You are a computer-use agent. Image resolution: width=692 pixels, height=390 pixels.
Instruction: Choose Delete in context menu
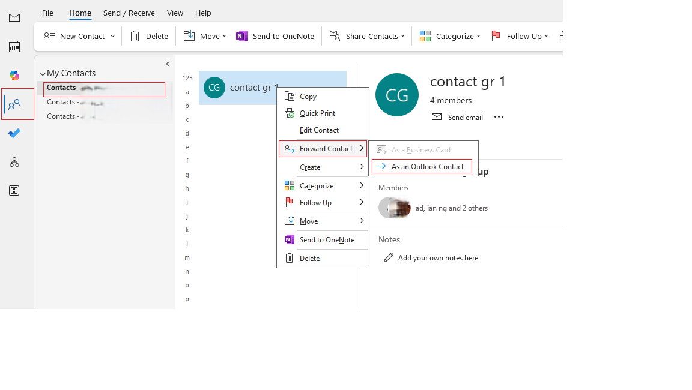323,258
